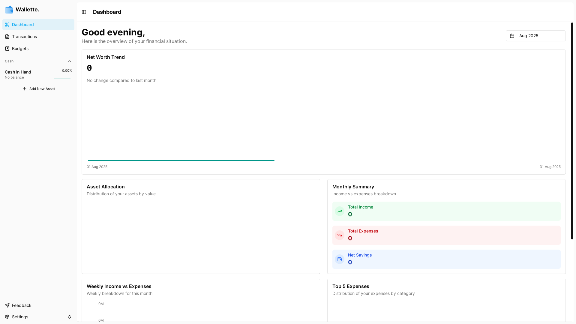The width and height of the screenshot is (576, 324).
Task: Click the calendar icon in month picker
Action: (512, 36)
